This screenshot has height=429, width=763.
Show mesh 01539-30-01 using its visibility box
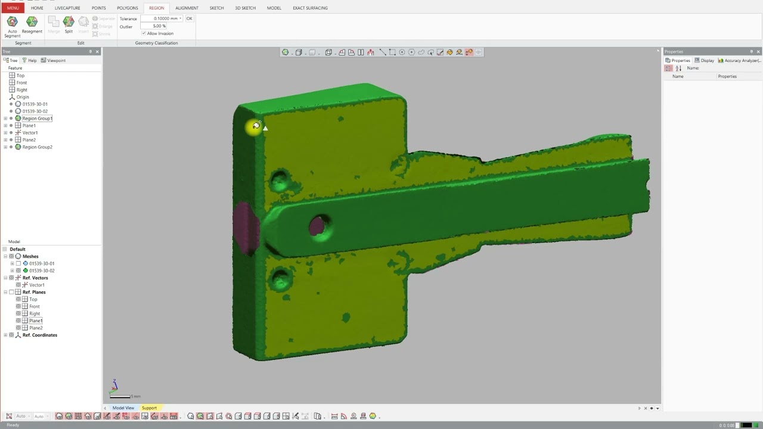click(18, 263)
